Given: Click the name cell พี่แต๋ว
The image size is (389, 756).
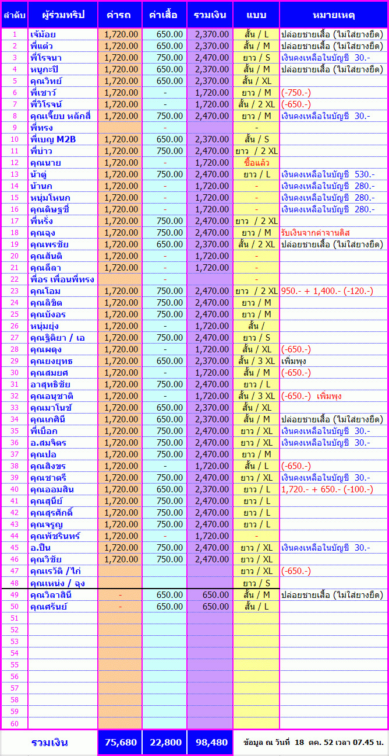Looking at the screenshot, I should tap(63, 45).
